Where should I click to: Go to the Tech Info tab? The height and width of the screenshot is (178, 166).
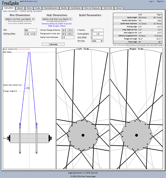[108, 8]
